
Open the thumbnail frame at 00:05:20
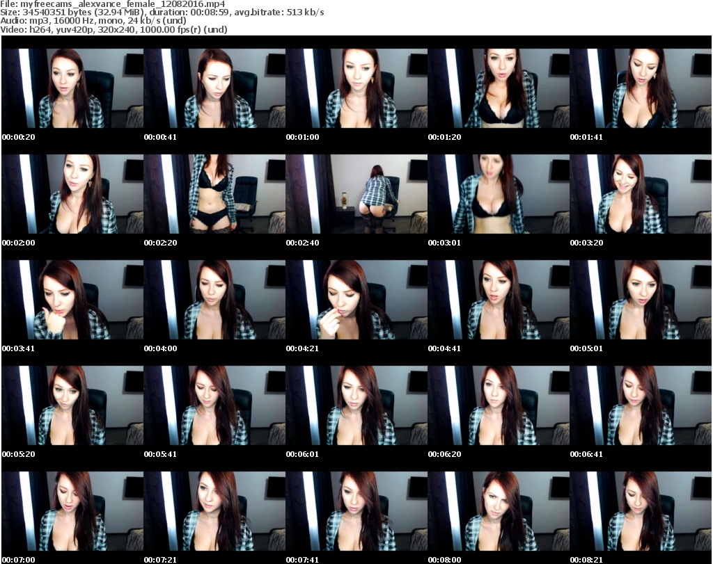(72, 405)
